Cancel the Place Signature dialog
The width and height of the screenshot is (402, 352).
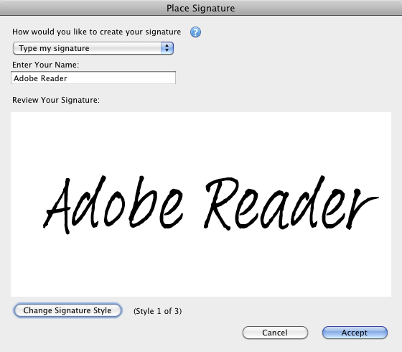[275, 333]
